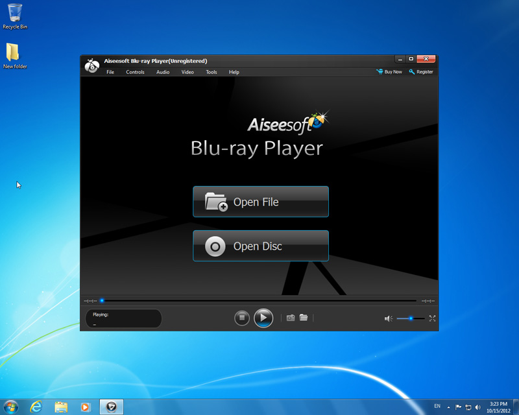Open the Help menu
519x415 pixels.
click(234, 72)
